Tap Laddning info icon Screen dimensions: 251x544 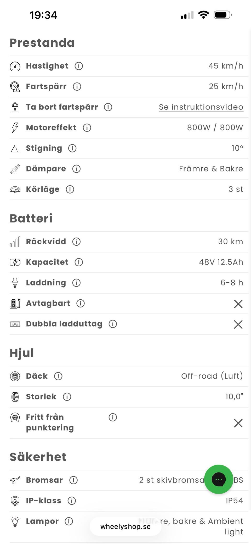tap(76, 283)
